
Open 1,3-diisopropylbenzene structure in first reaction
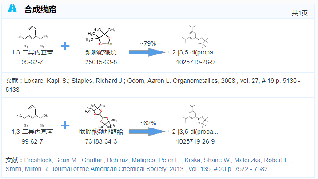pyautogui.click(x=32, y=37)
